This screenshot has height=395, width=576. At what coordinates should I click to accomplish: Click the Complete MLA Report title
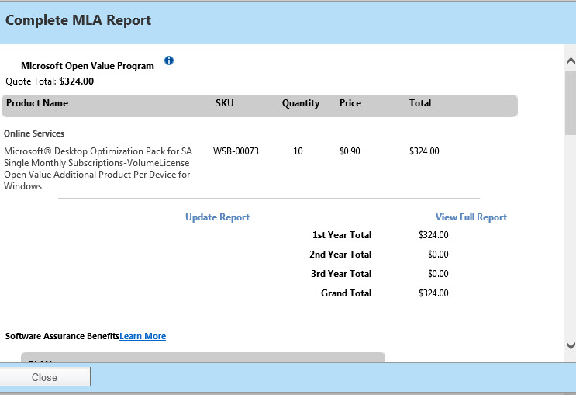[x=78, y=20]
